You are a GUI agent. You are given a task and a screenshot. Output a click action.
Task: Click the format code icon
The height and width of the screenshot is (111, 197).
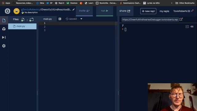click(60, 19)
